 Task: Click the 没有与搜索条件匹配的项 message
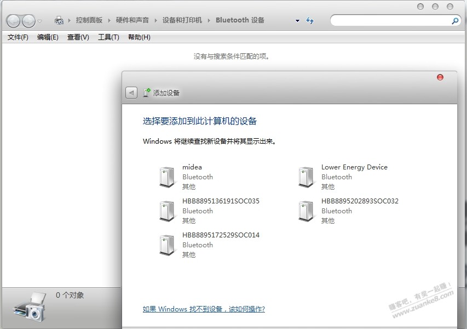pos(232,56)
